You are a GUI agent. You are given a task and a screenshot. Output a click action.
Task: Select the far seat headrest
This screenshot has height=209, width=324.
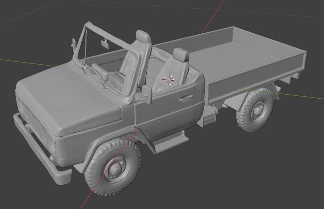coord(143,37)
